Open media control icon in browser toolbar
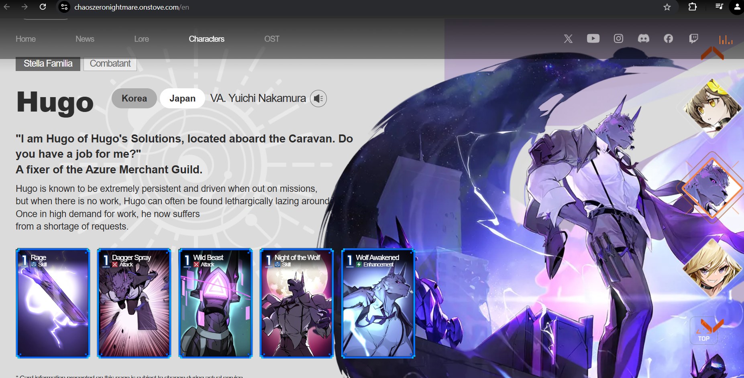Viewport: 744px width, 378px height. (x=719, y=7)
